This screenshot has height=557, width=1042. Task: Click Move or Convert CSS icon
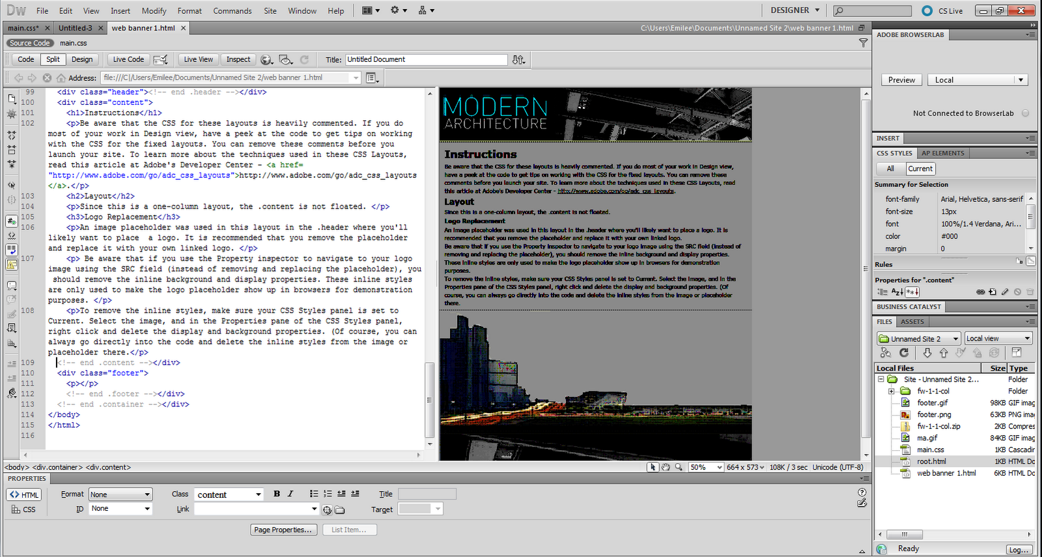coord(12,343)
